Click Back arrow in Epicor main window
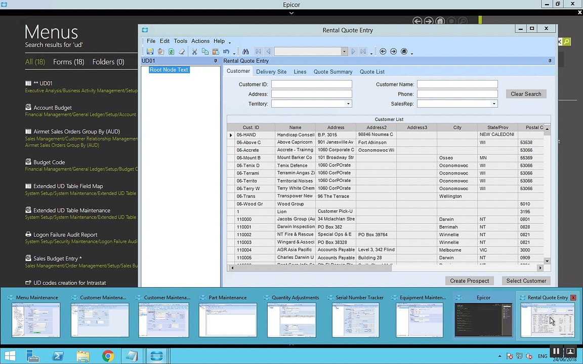583x364 pixels. [x=417, y=21]
